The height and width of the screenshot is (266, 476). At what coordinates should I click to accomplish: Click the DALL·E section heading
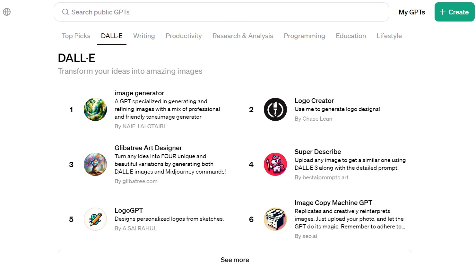point(76,58)
